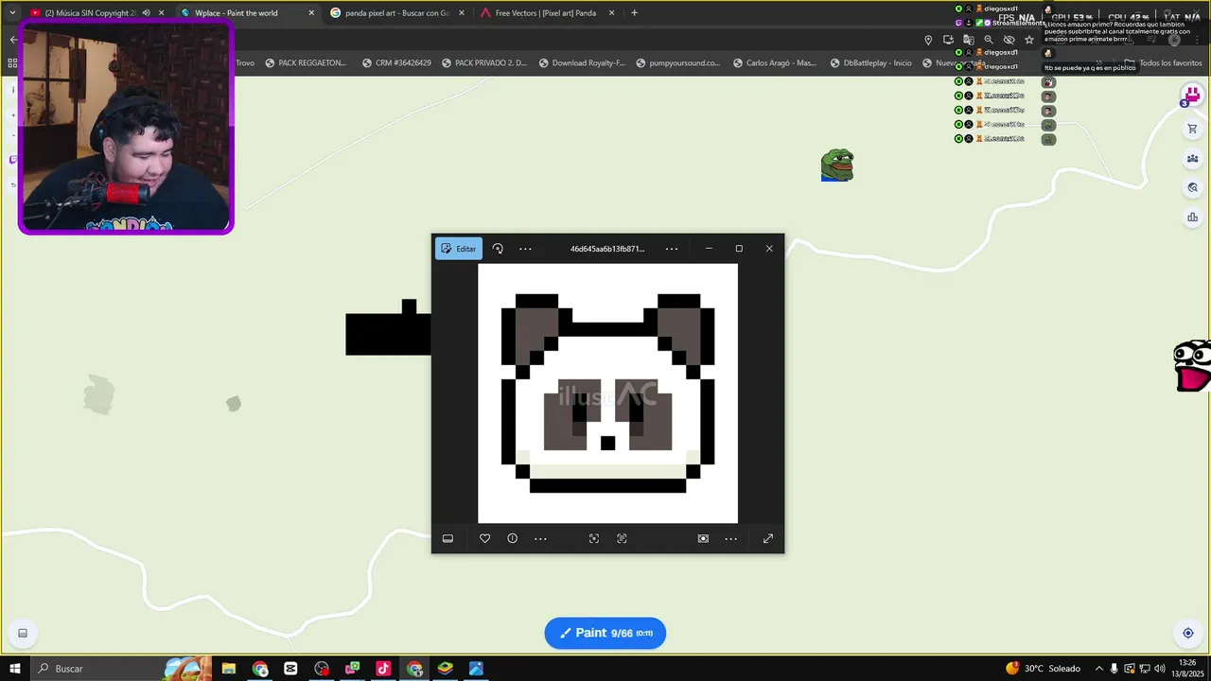Image resolution: width=1211 pixels, height=681 pixels.
Task: Click the install app icon in address bar
Action: pyautogui.click(x=948, y=40)
